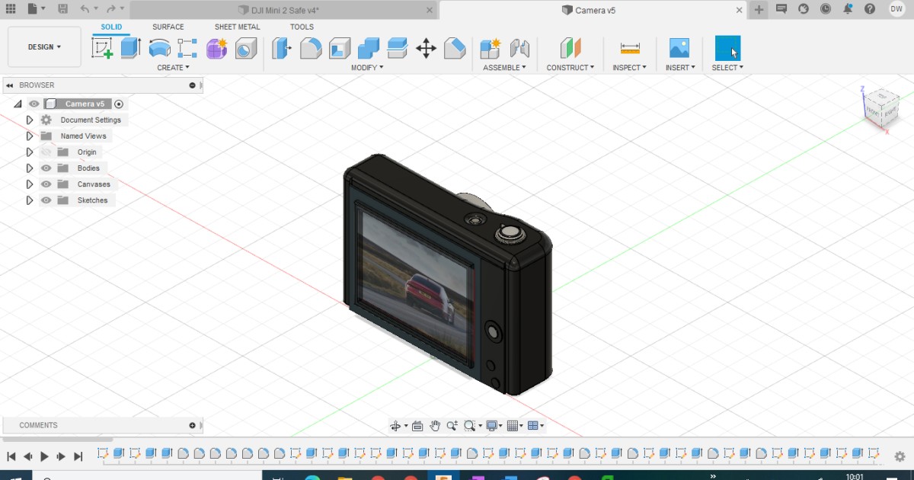Show the Origin folder in the browser
This screenshot has height=480, width=914.
pyautogui.click(x=46, y=152)
